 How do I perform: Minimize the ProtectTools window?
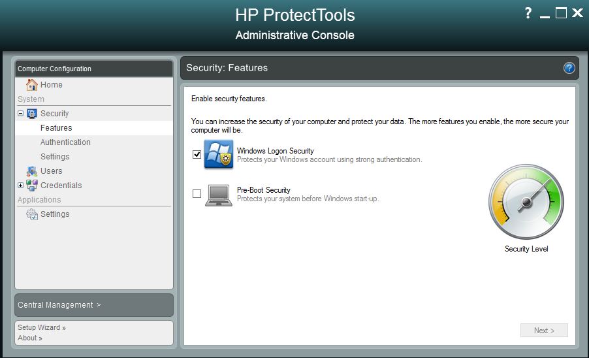[x=545, y=16]
